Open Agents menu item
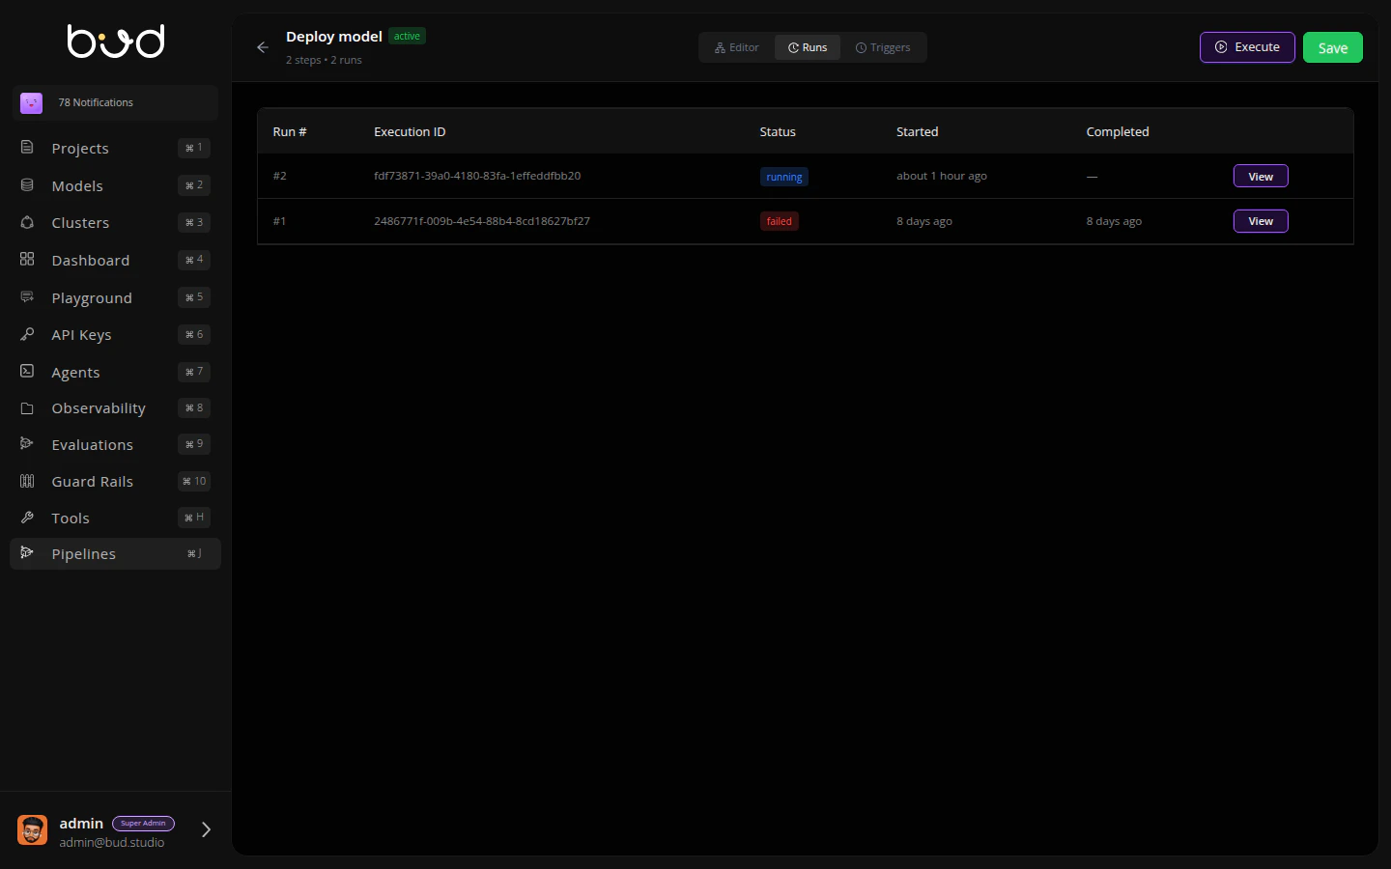 pyautogui.click(x=115, y=372)
